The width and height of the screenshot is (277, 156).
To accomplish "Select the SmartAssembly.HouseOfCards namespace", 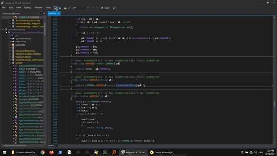I will coord(29,26).
